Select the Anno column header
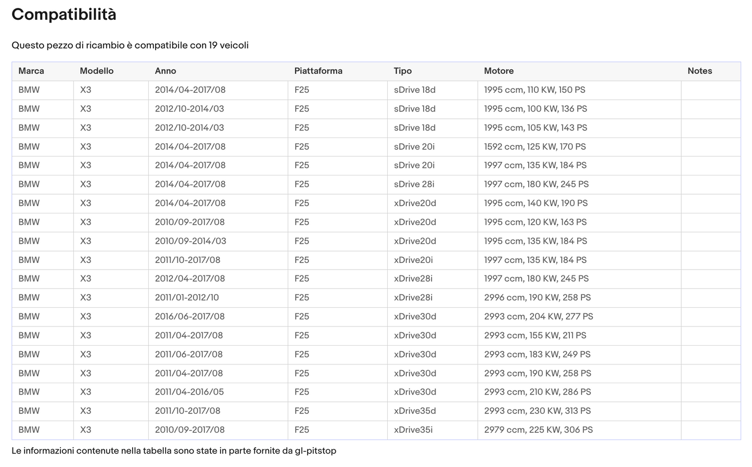752x467 pixels. click(165, 71)
